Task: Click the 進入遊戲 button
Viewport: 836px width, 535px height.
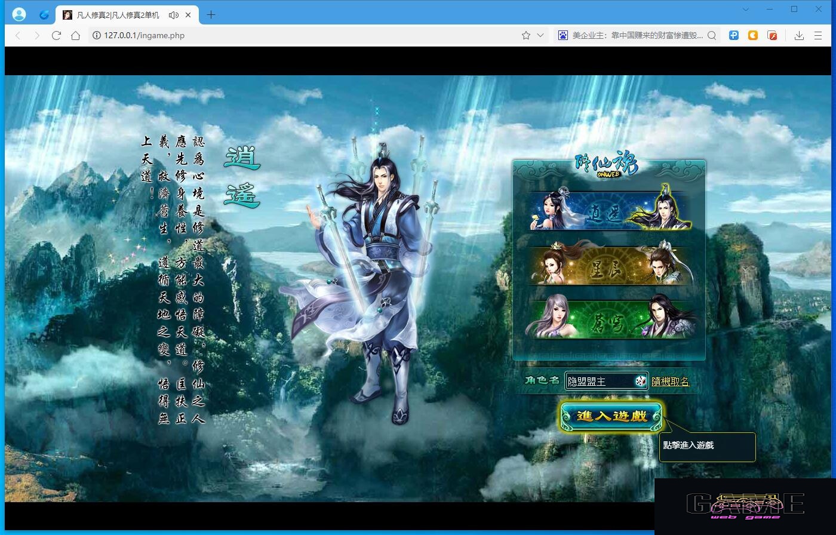Action: pyautogui.click(x=611, y=416)
